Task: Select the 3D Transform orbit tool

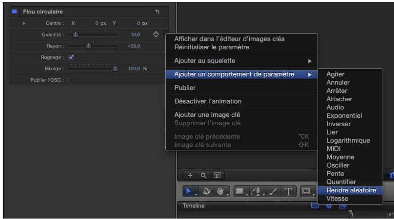Action: point(207,191)
